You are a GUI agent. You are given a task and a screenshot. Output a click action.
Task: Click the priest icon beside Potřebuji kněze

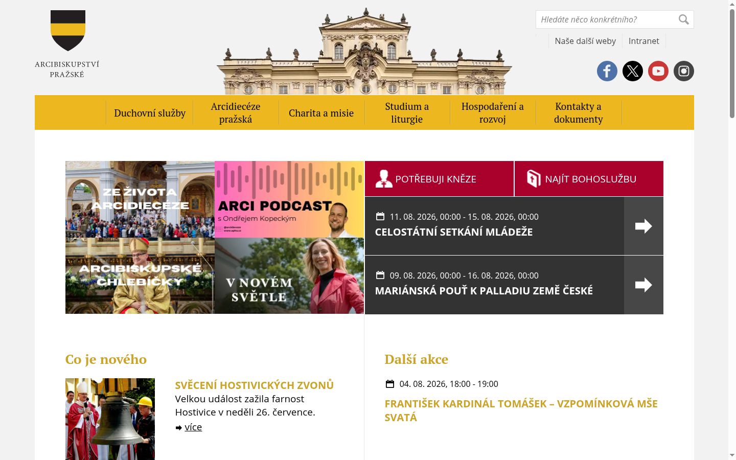pos(384,179)
